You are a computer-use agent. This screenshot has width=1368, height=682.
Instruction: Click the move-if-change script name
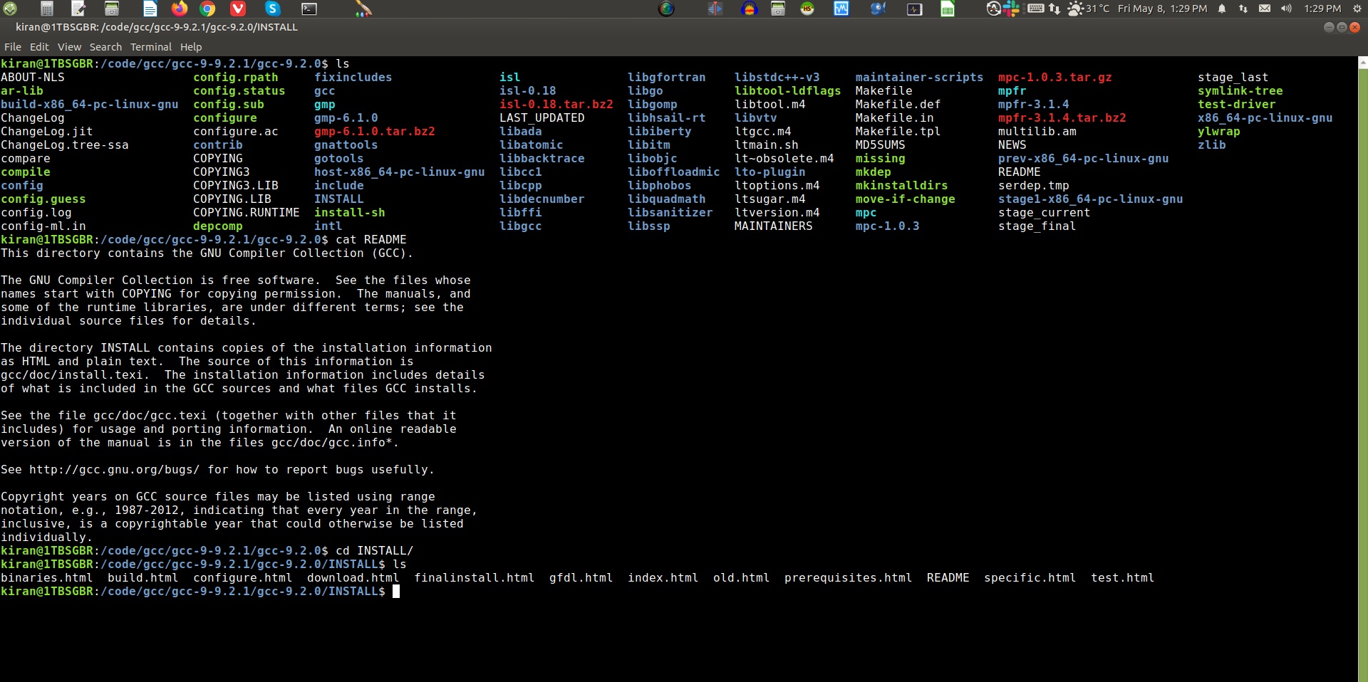[x=906, y=199]
